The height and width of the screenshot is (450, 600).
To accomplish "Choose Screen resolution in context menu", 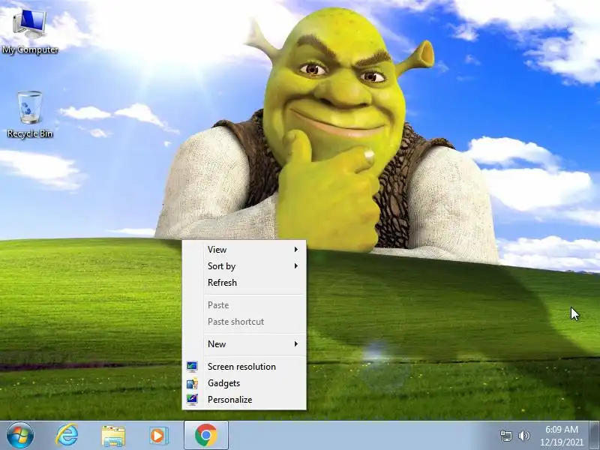I will coord(244,367).
